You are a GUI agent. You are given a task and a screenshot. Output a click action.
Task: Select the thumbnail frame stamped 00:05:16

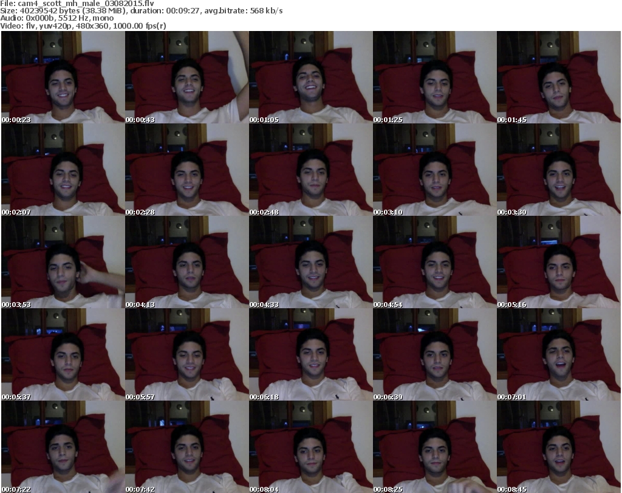click(x=559, y=262)
